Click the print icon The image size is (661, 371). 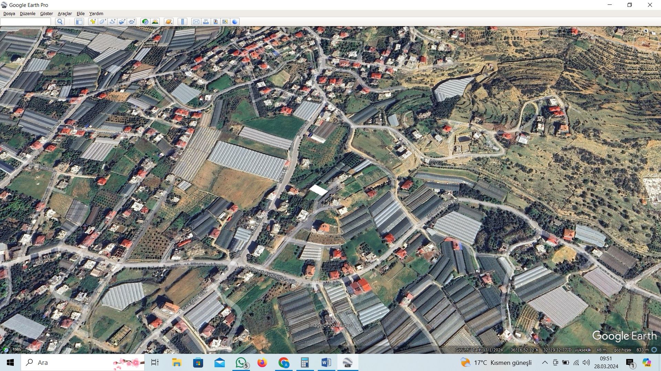pyautogui.click(x=206, y=22)
